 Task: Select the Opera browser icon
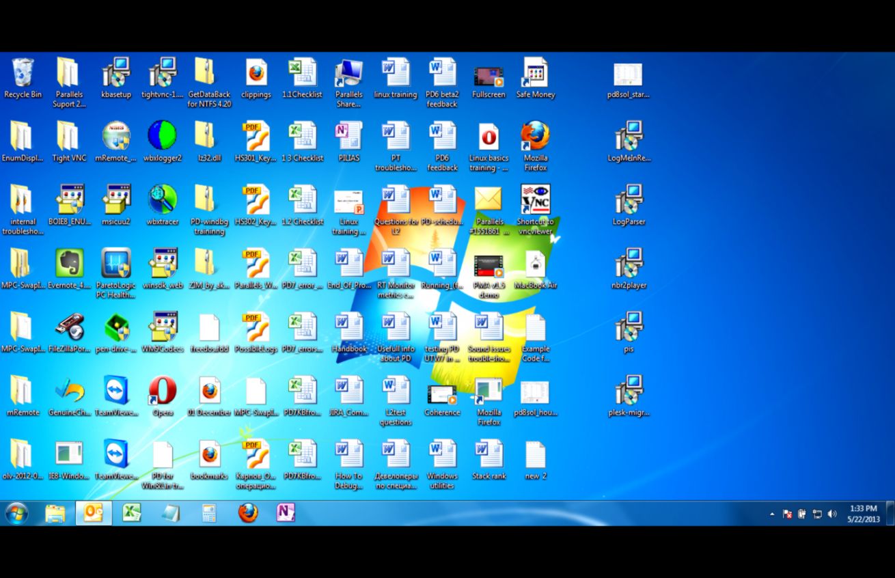pyautogui.click(x=163, y=391)
